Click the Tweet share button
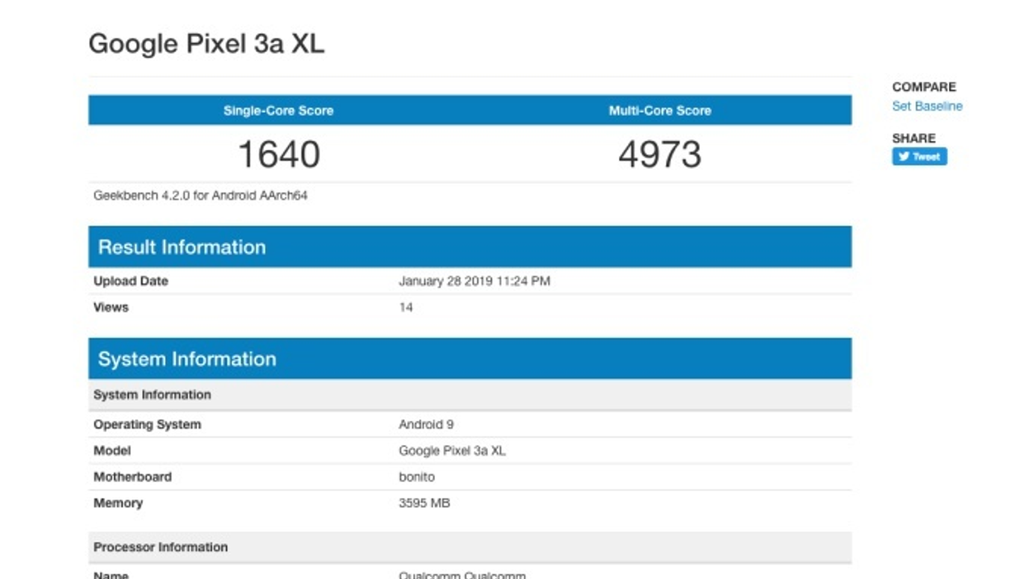The height and width of the screenshot is (579, 1029). tap(919, 156)
